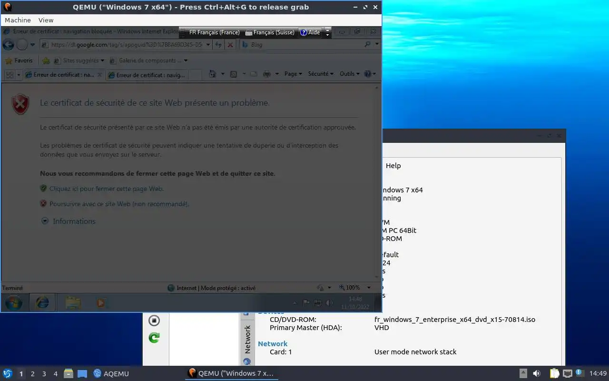Switch to second Erreur de certificat tab
The image size is (609, 381).
(147, 75)
